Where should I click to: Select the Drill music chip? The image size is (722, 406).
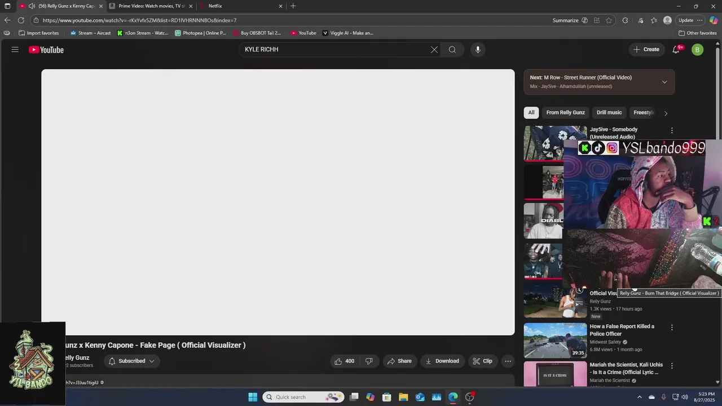[x=609, y=112]
